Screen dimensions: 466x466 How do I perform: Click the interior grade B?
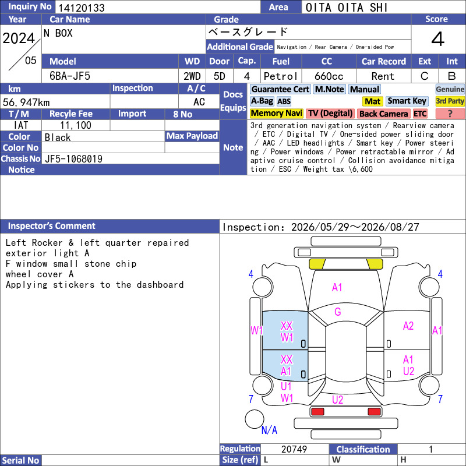click(452, 76)
